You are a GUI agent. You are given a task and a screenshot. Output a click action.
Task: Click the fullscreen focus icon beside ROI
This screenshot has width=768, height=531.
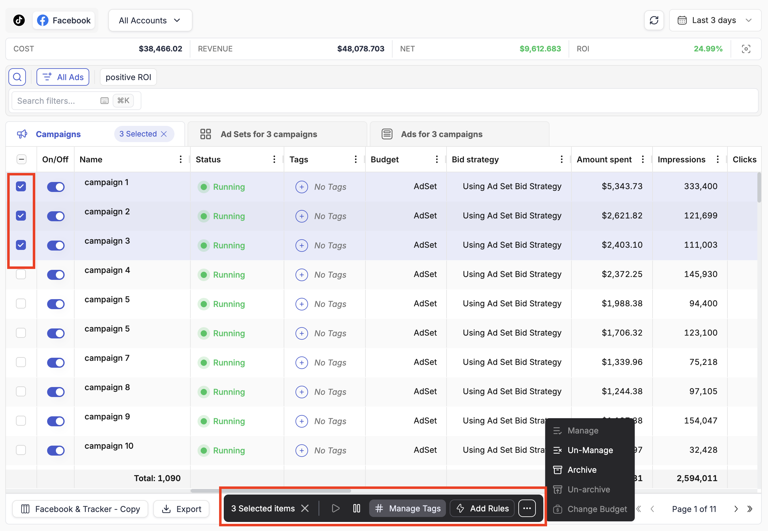746,49
